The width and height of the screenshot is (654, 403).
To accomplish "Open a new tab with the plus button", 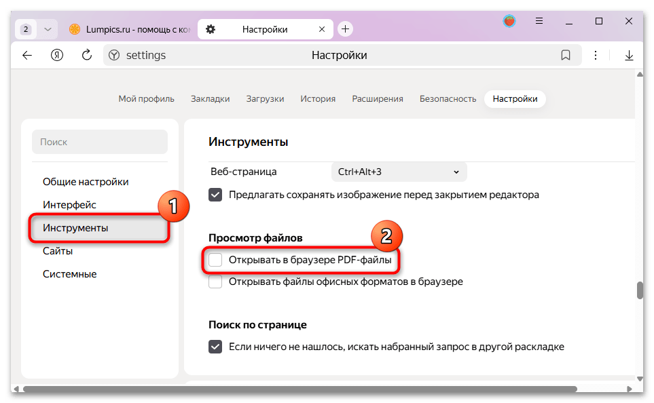I will pyautogui.click(x=345, y=28).
